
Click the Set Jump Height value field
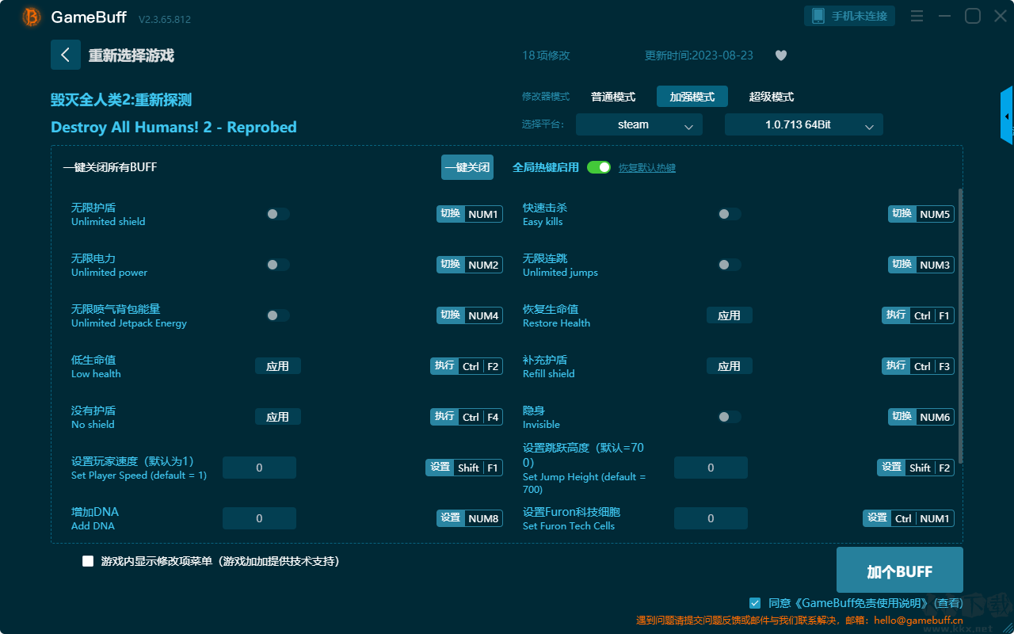pyautogui.click(x=711, y=468)
